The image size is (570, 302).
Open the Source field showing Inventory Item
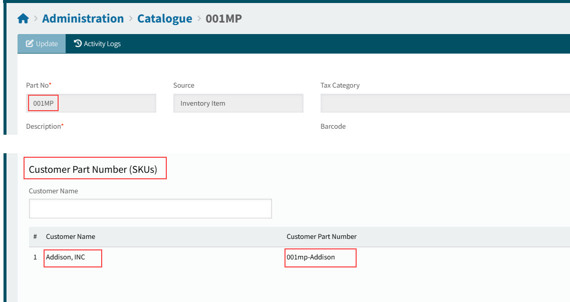tap(238, 103)
